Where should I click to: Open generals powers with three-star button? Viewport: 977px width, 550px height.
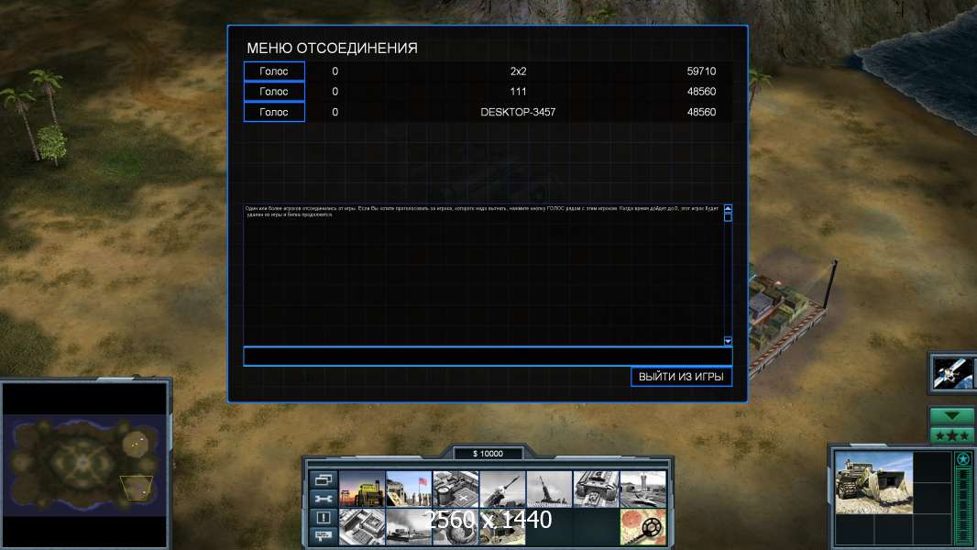tap(952, 435)
